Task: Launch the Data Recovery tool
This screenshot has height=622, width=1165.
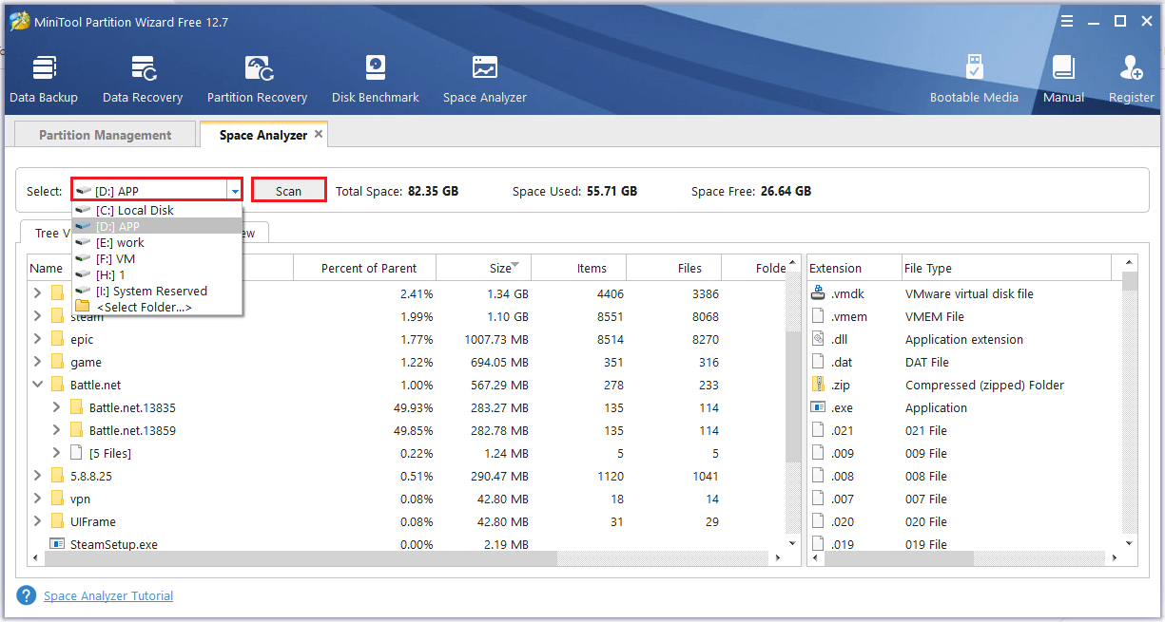Action: click(x=143, y=80)
